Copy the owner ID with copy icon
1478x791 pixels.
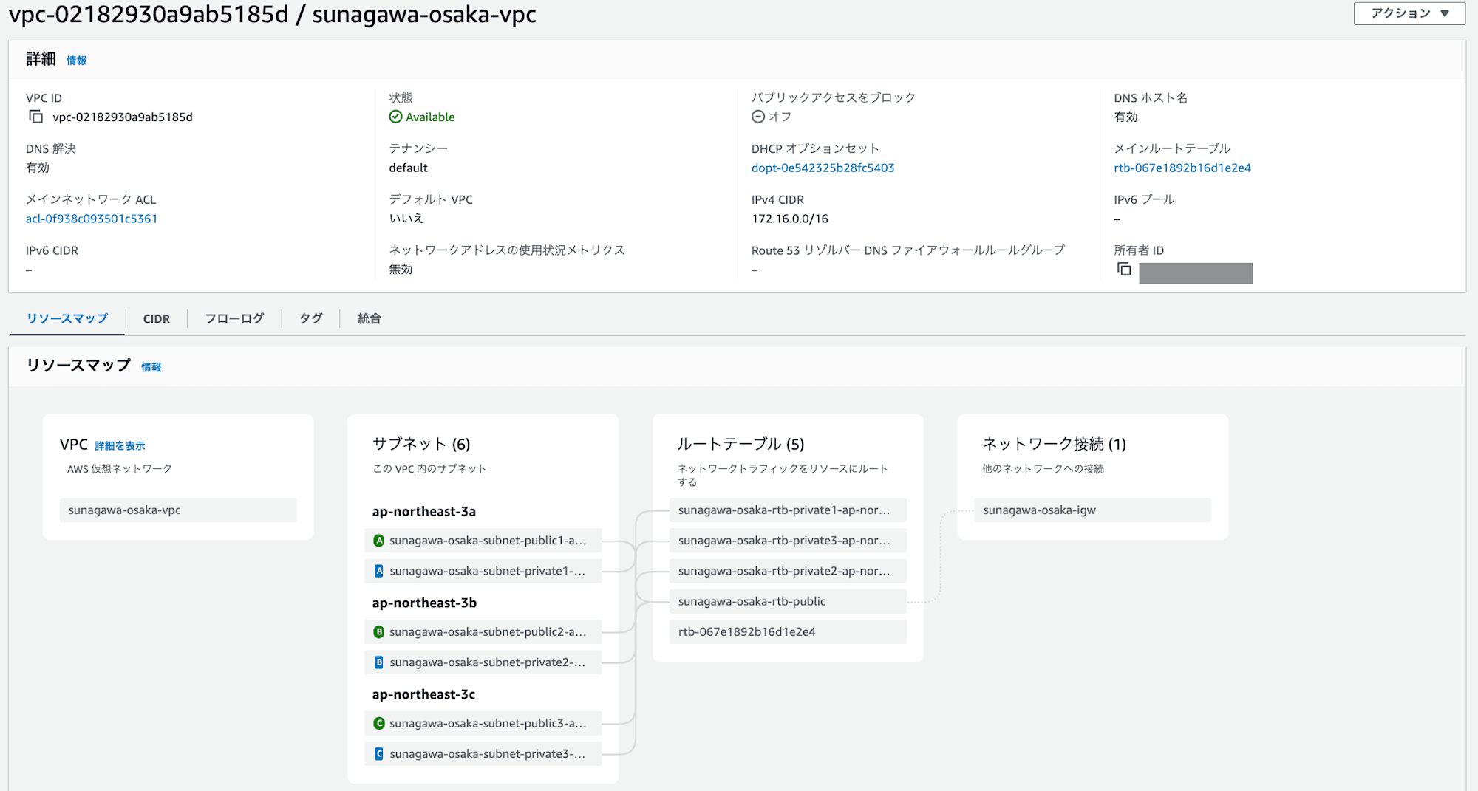(1124, 270)
